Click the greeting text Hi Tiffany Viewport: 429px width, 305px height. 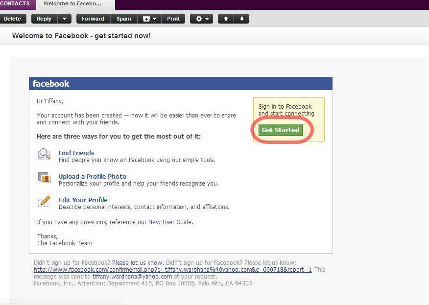[50, 101]
